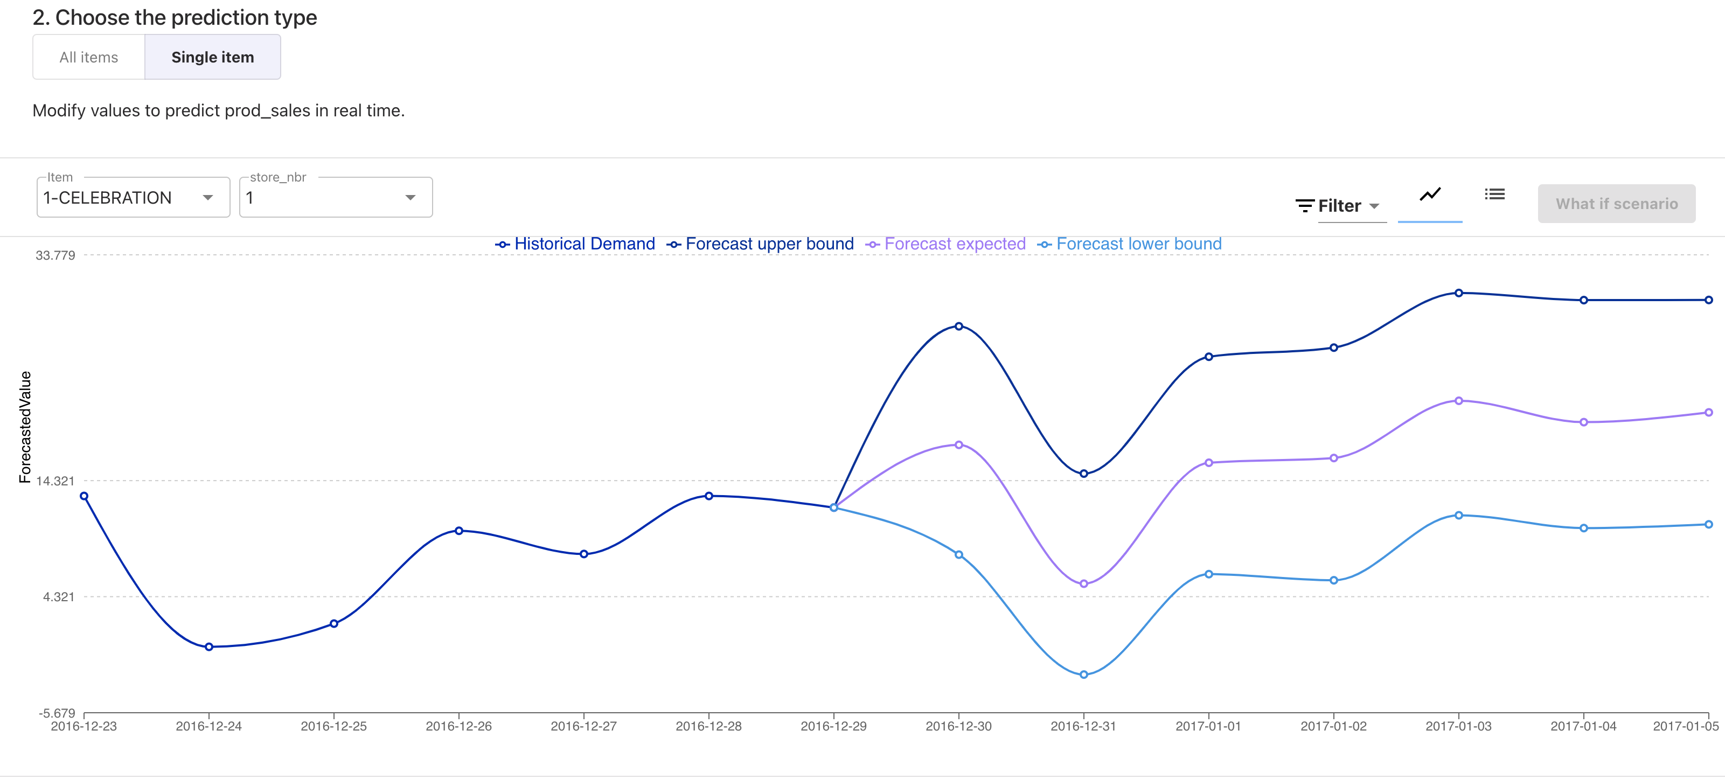1725x779 pixels.
Task: Click Forecast upper bound legend marker
Action: [x=673, y=245]
